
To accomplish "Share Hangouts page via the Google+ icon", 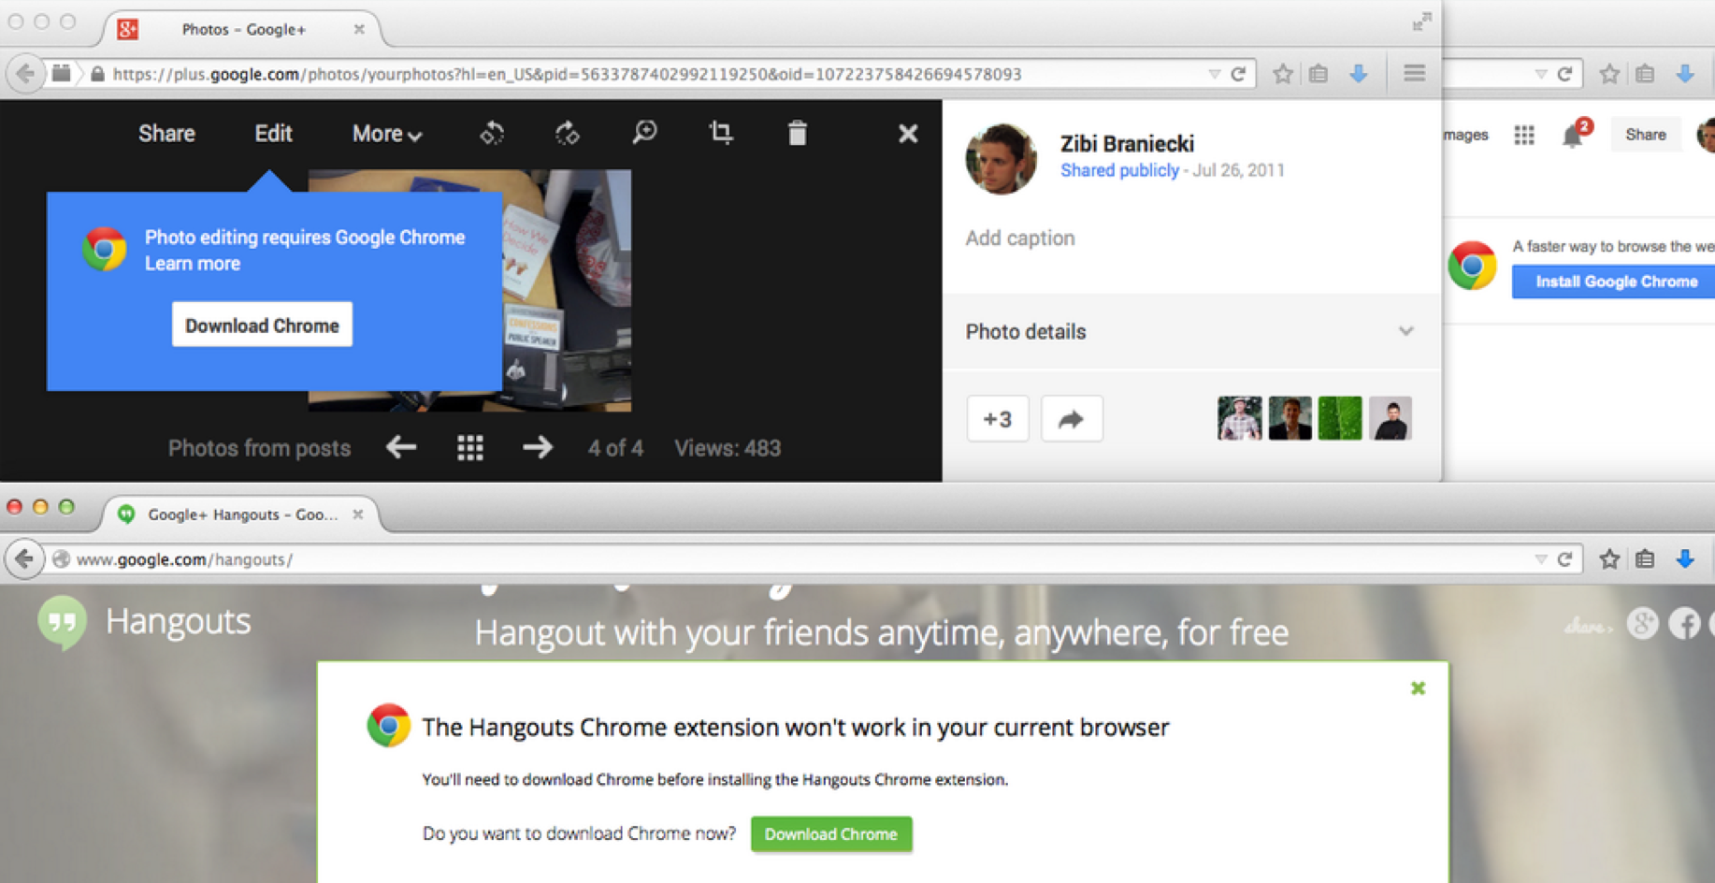I will [1642, 623].
